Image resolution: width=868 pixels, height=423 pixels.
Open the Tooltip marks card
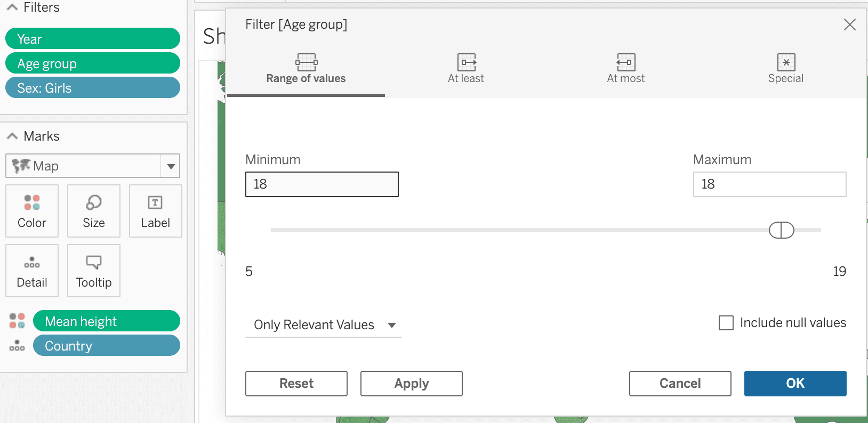click(94, 271)
